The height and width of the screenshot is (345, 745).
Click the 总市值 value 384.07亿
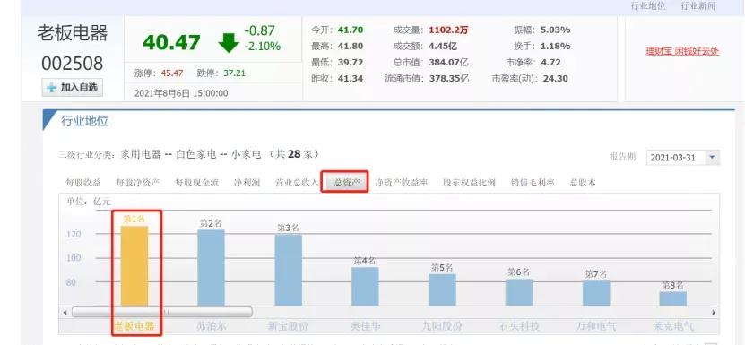click(x=448, y=62)
